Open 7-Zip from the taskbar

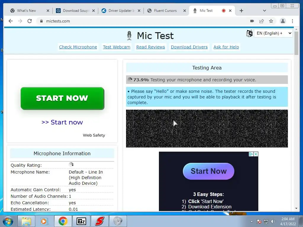point(81,221)
